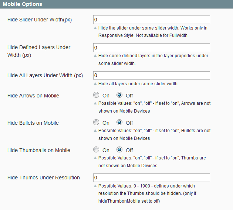Click the hint triangle under Thumbs Resolution field
Screen dimensions: 233x210
[95, 186]
